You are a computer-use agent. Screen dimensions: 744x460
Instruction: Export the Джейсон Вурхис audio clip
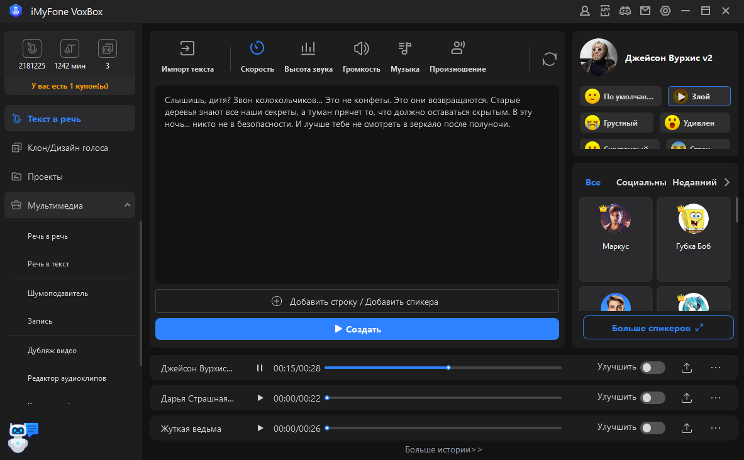point(687,368)
